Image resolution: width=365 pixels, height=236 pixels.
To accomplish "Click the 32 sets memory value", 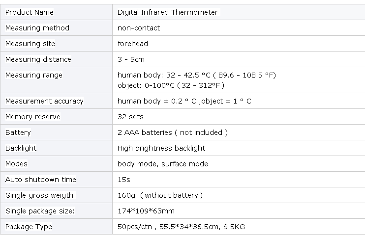I will 130,117.
